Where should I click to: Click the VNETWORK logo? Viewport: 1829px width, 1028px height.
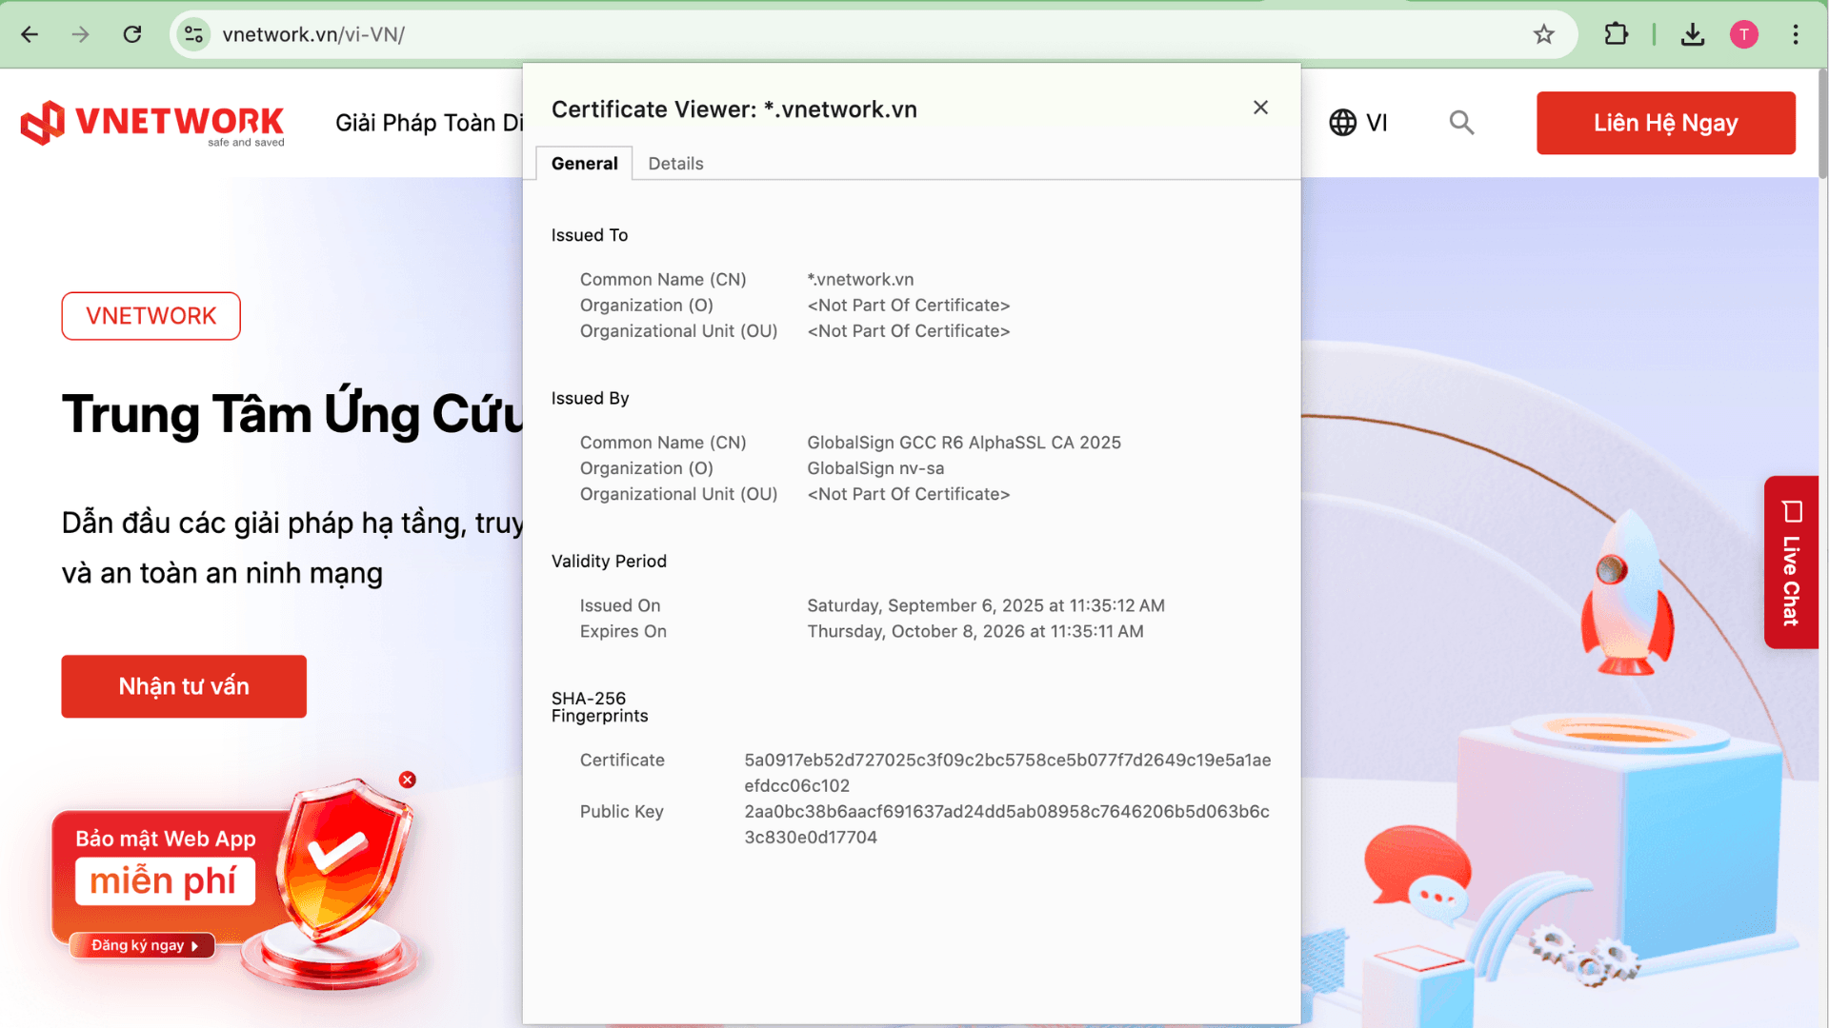(152, 124)
